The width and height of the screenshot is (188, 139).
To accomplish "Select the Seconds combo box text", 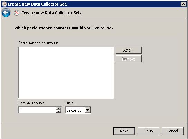I will (74, 110).
